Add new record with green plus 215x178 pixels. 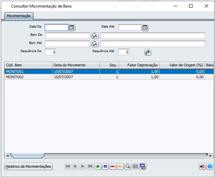98,166
